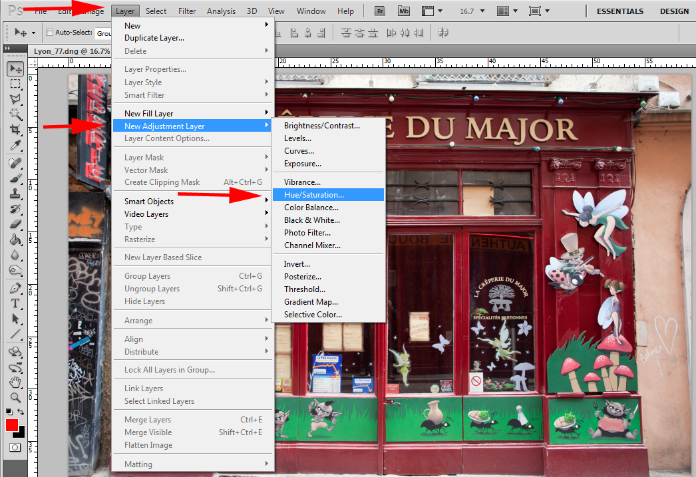Open the Window menu
The image size is (696, 477).
click(311, 11)
